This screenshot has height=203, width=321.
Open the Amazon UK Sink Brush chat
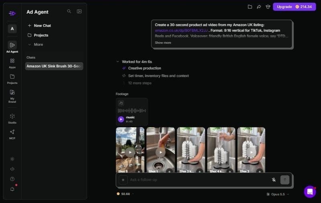coord(54,66)
